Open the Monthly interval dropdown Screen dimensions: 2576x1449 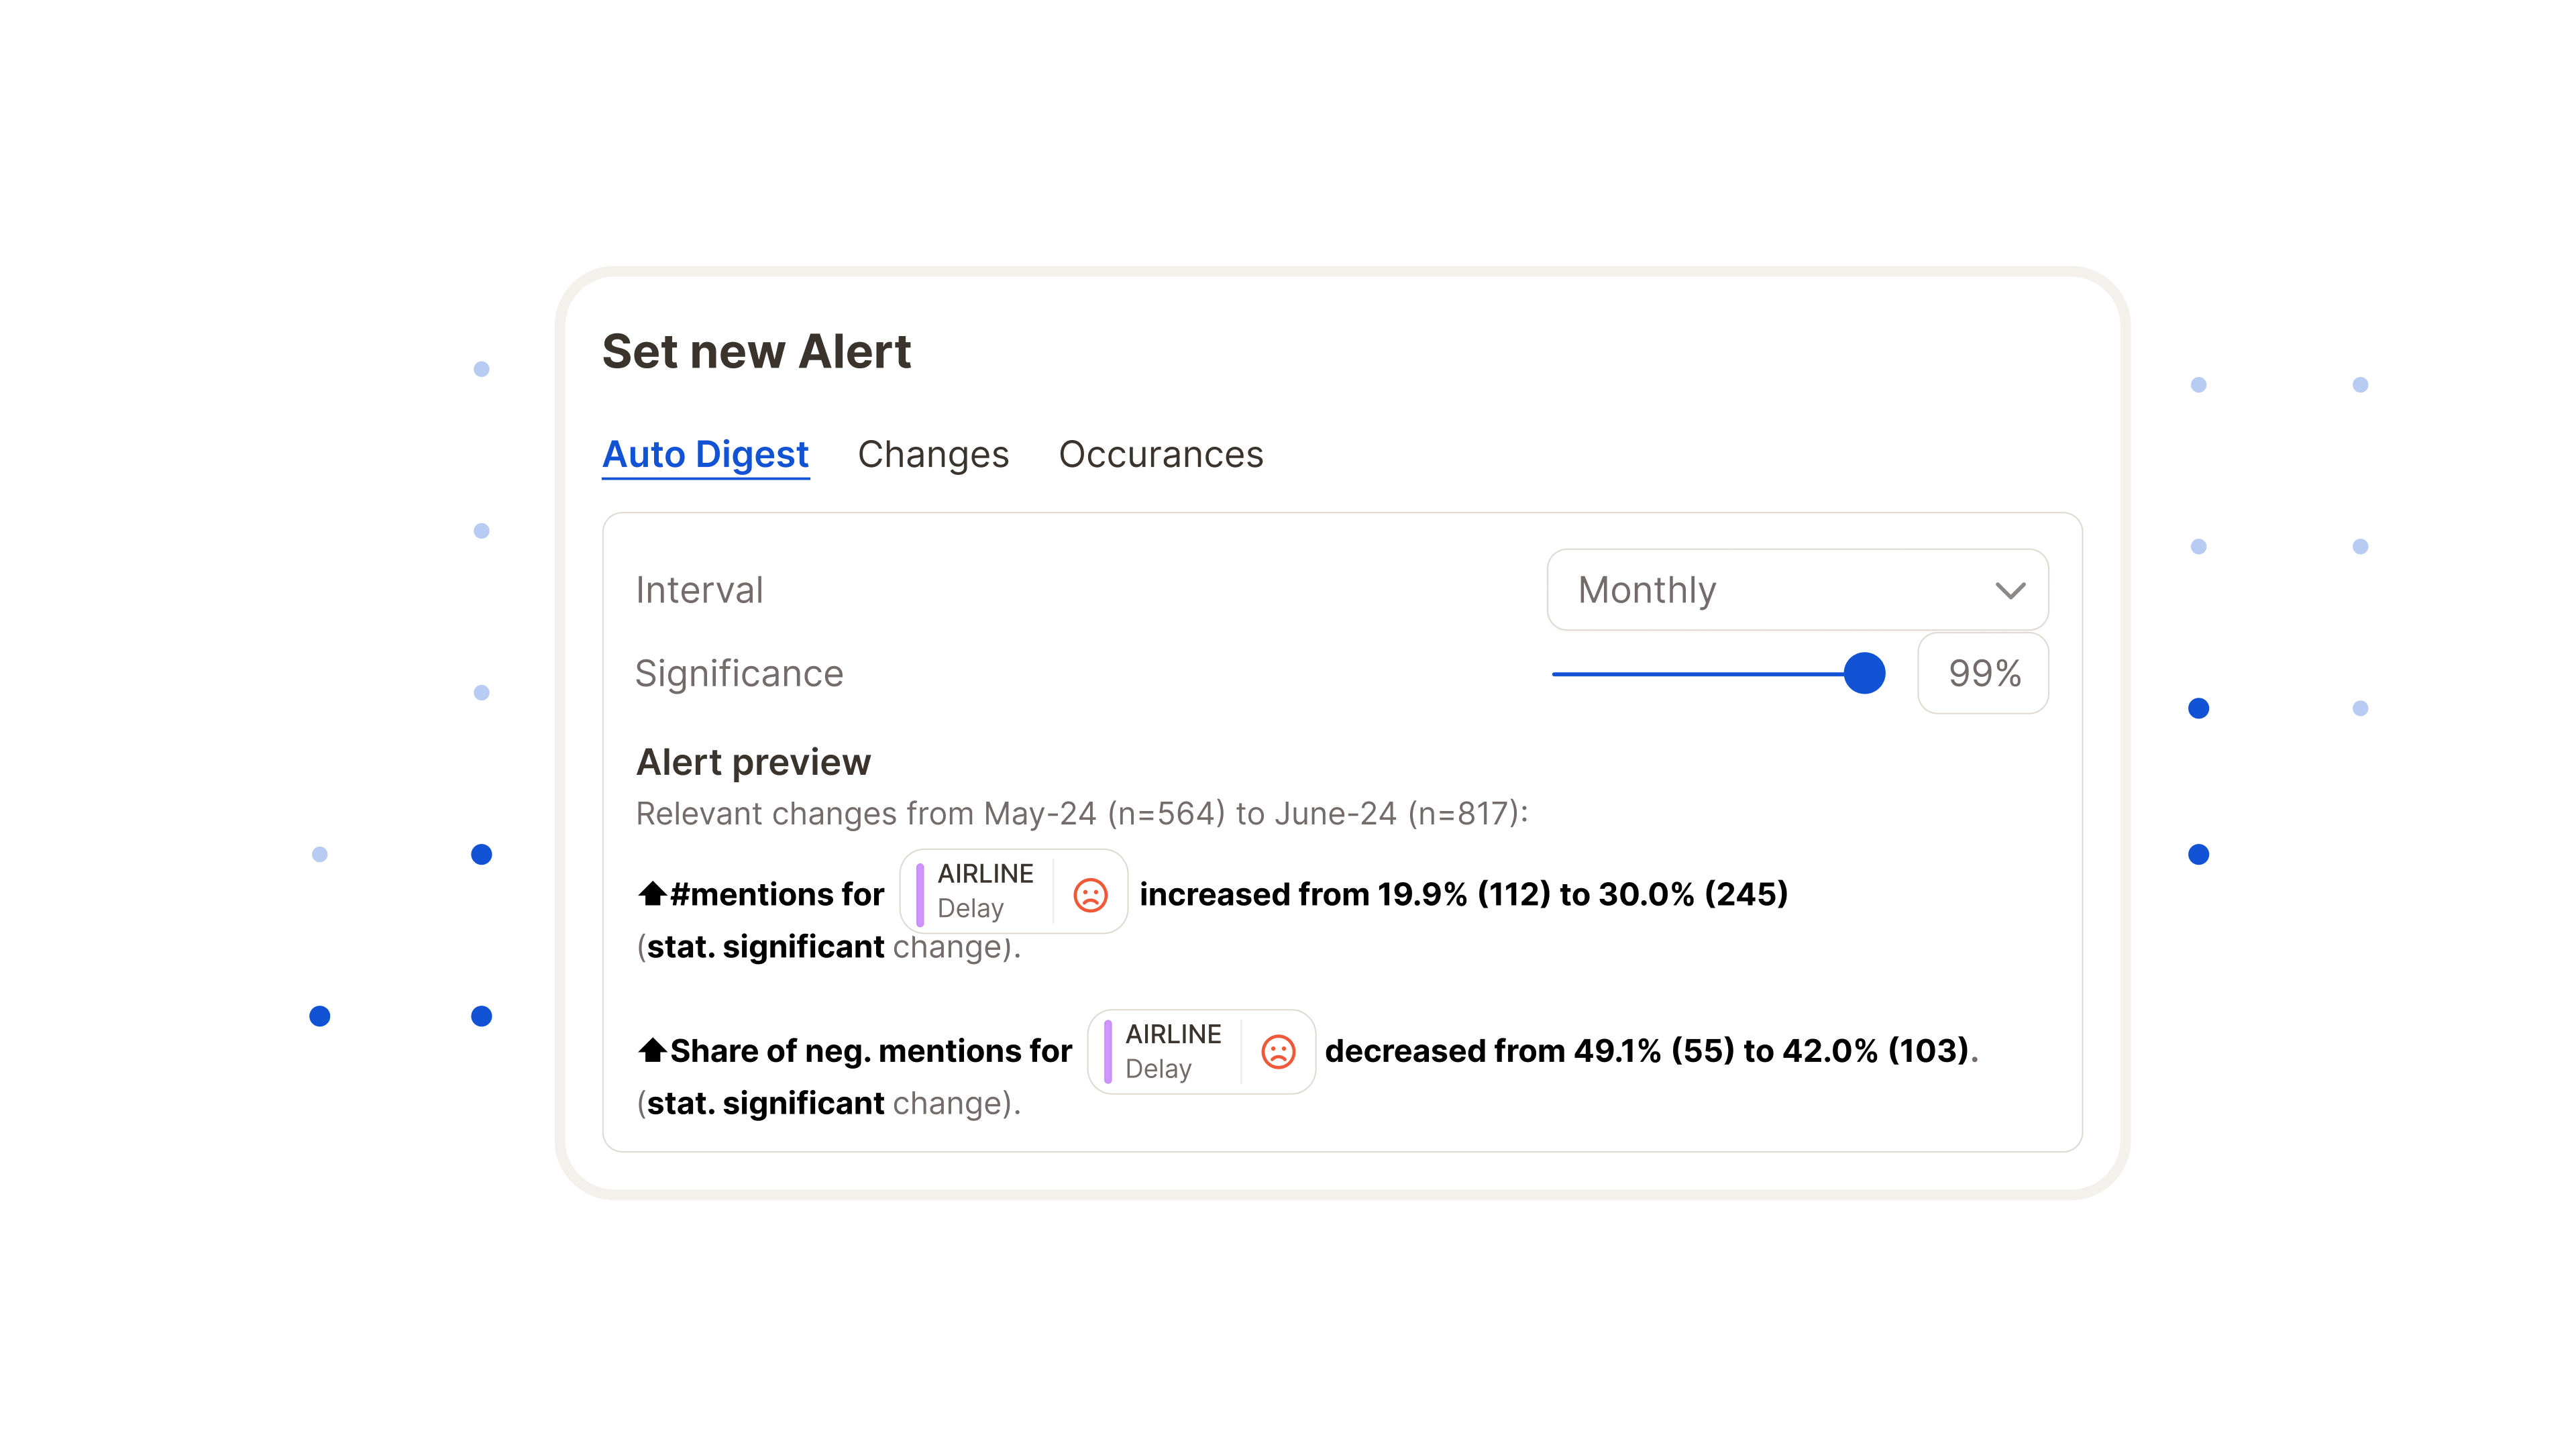pos(1797,590)
